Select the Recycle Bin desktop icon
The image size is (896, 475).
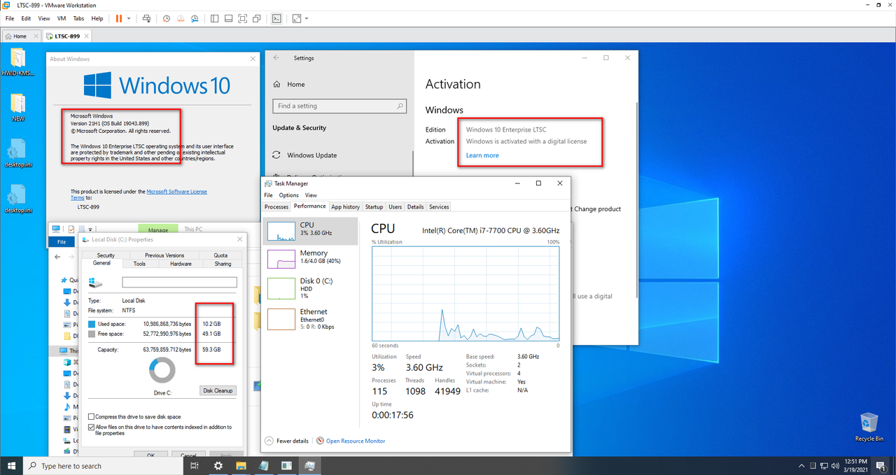(869, 427)
